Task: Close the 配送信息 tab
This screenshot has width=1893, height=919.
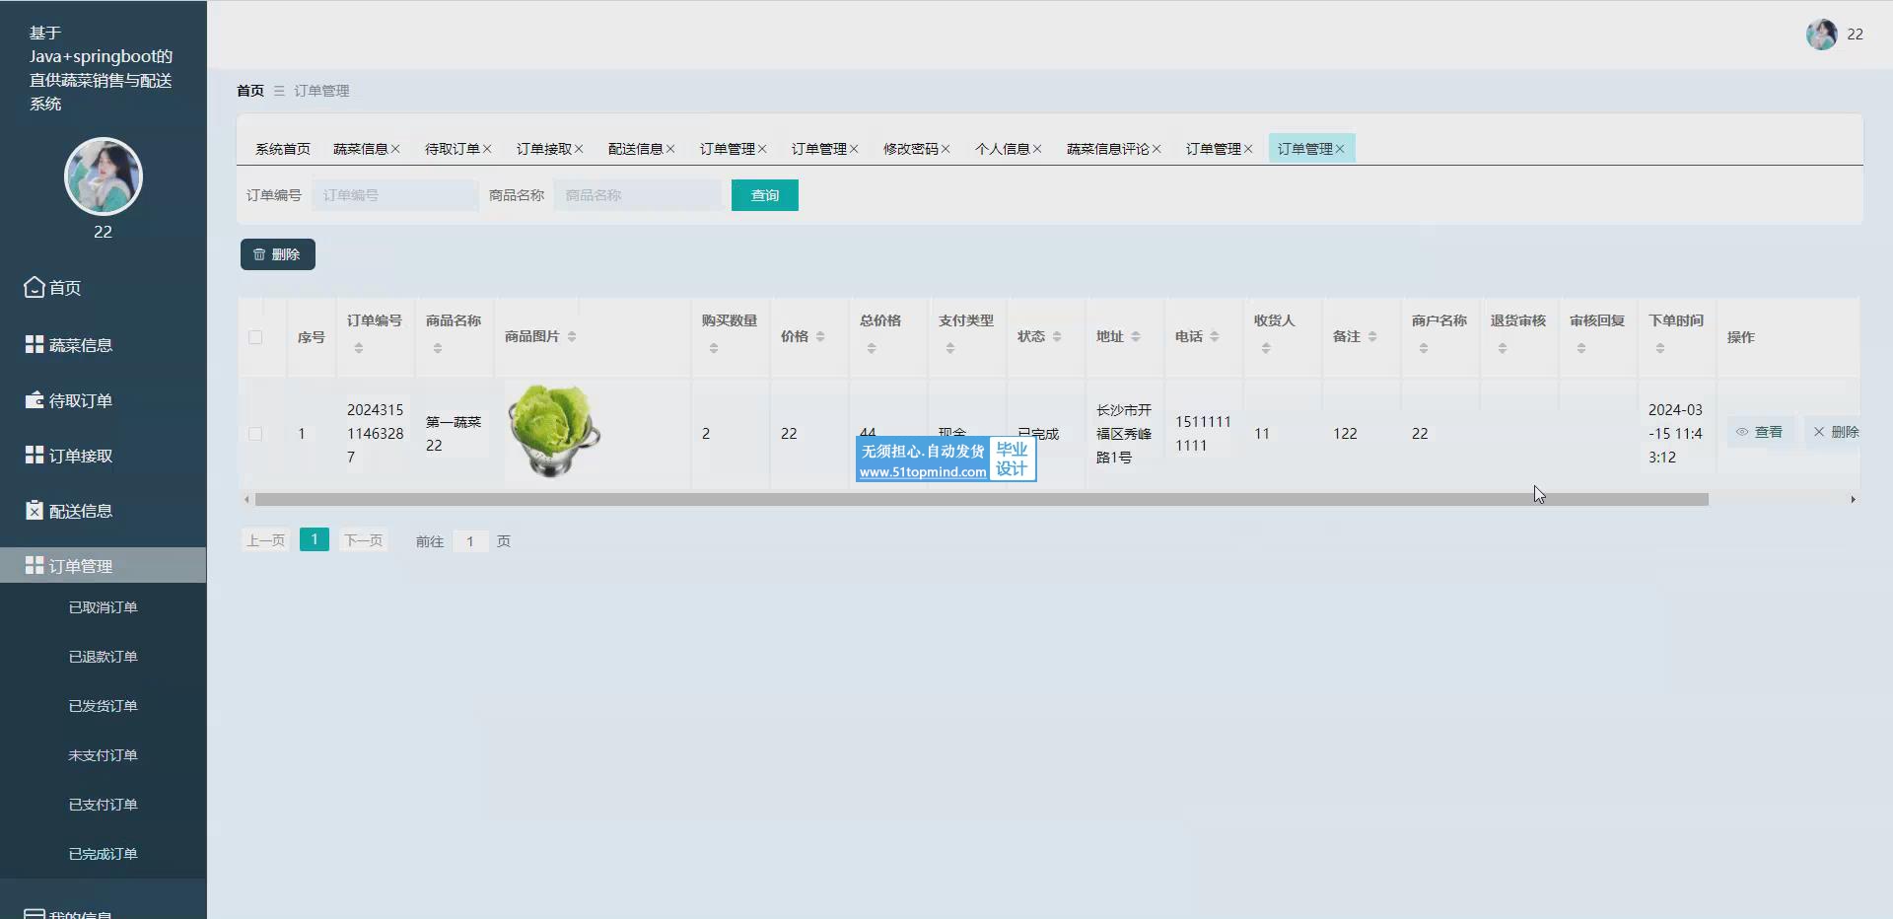Action: click(670, 149)
